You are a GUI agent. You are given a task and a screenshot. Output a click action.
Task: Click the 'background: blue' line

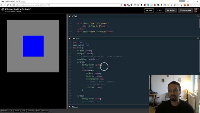click(91, 99)
